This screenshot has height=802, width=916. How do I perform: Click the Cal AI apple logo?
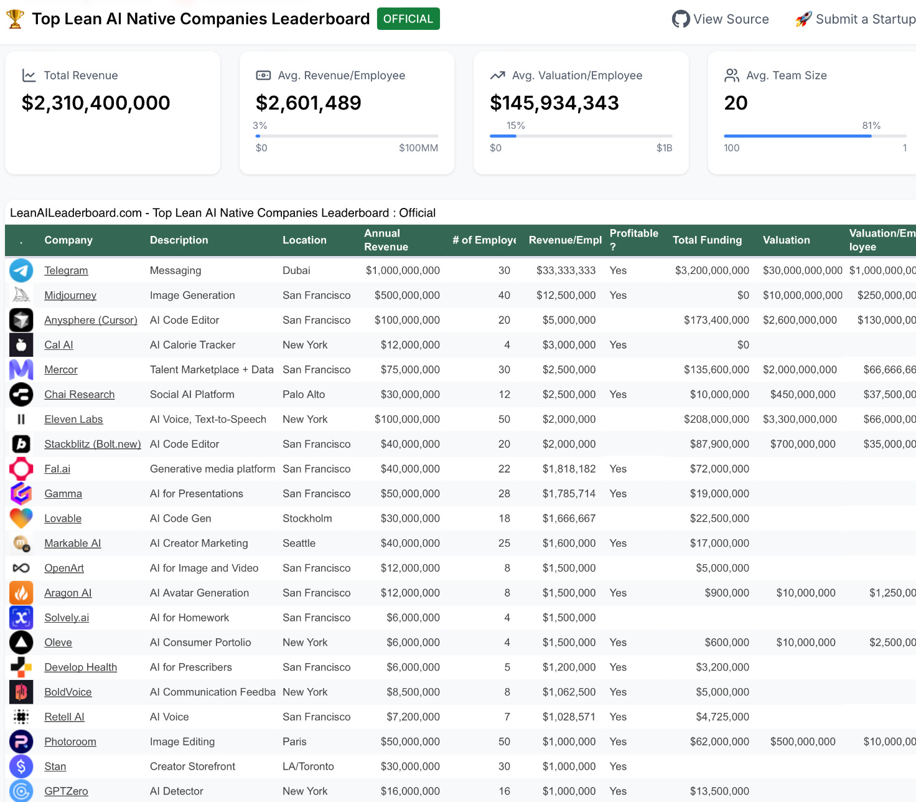[21, 345]
